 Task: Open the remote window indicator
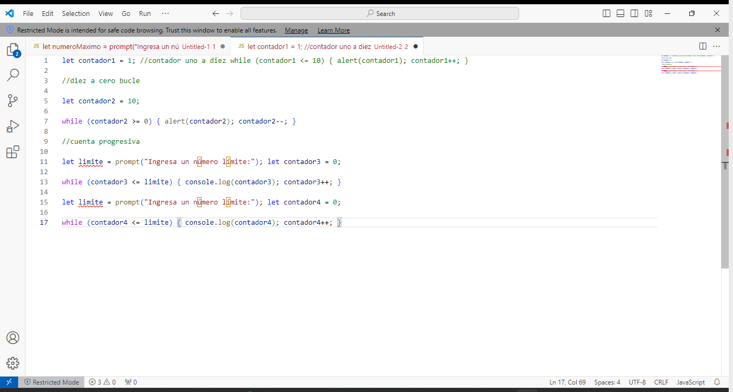coord(9,382)
